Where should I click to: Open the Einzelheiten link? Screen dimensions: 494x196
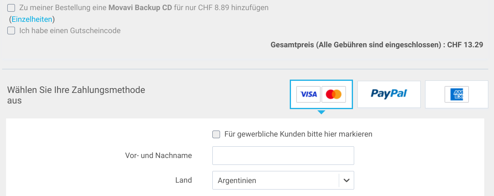pos(32,19)
